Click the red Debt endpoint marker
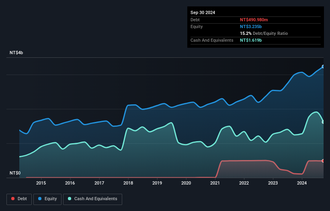 pos(323,161)
